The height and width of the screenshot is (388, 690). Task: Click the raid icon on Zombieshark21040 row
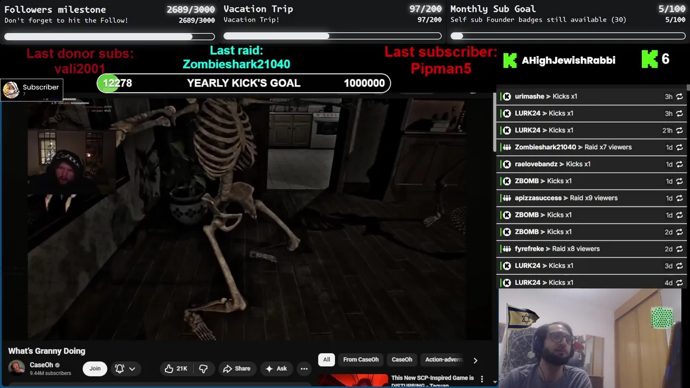pos(507,147)
